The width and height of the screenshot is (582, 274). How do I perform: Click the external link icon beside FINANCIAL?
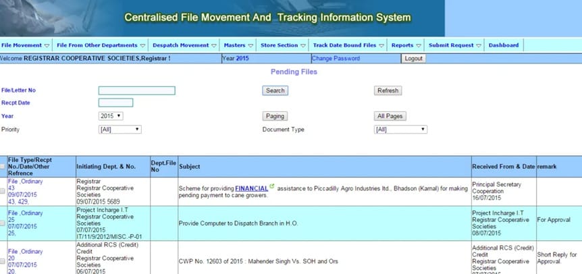click(x=271, y=186)
